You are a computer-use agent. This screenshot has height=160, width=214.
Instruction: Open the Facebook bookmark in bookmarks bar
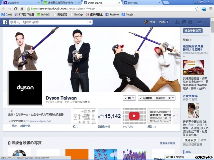[112, 15]
